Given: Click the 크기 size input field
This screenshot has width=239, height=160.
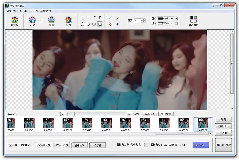Looking at the screenshot, I should (x=137, y=21).
